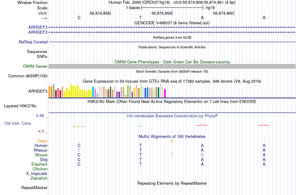
Task: Click the gray G in the Mouse row
Action: point(202,155)
